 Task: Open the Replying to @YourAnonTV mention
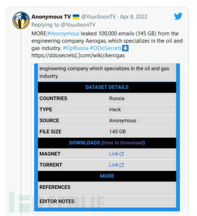(78, 25)
